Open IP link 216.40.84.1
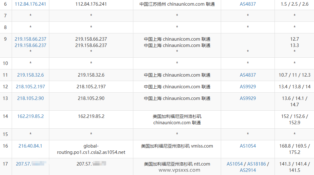314x175 pixels. 30,146
